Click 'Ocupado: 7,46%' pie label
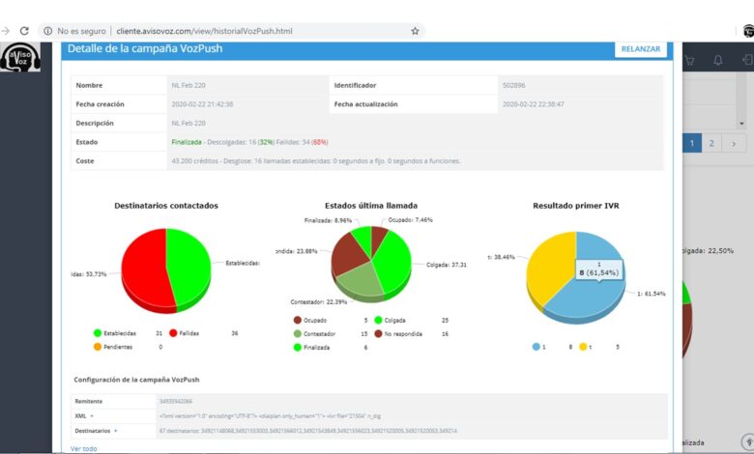This screenshot has width=754, height=454. coord(410,220)
